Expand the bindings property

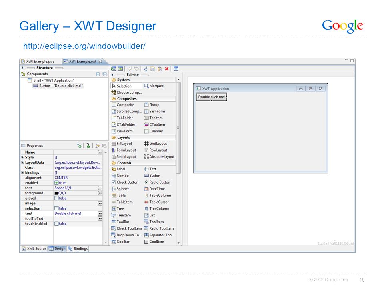22,173
